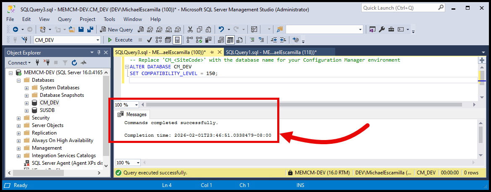Open the CM_DEV available databases dropdown

point(98,40)
